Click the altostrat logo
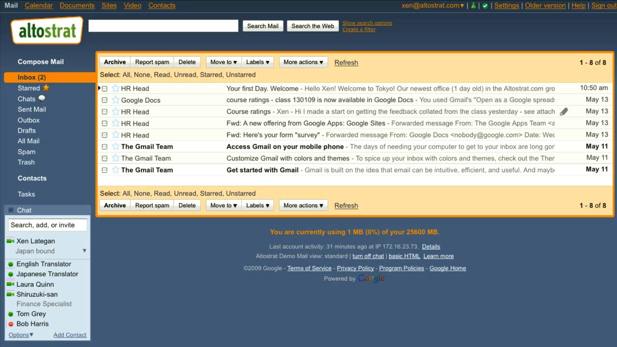 [x=47, y=30]
